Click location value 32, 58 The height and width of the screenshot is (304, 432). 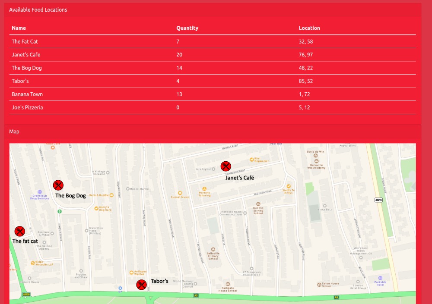click(306, 41)
